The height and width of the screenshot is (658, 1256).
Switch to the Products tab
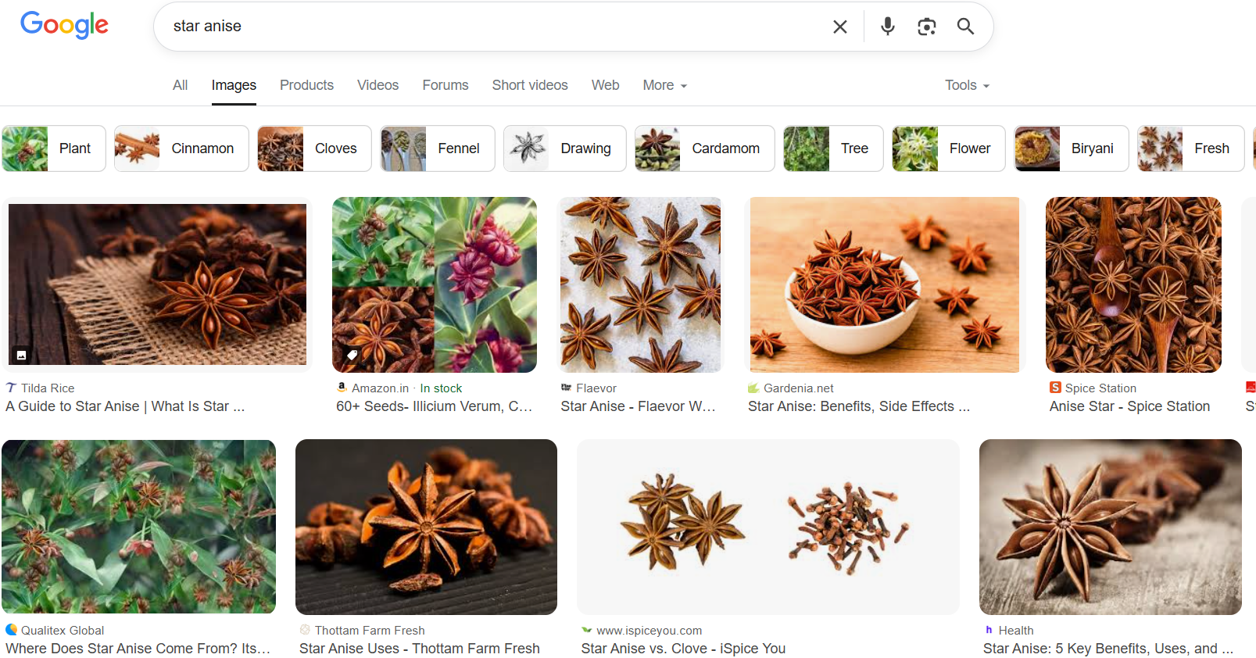(307, 85)
